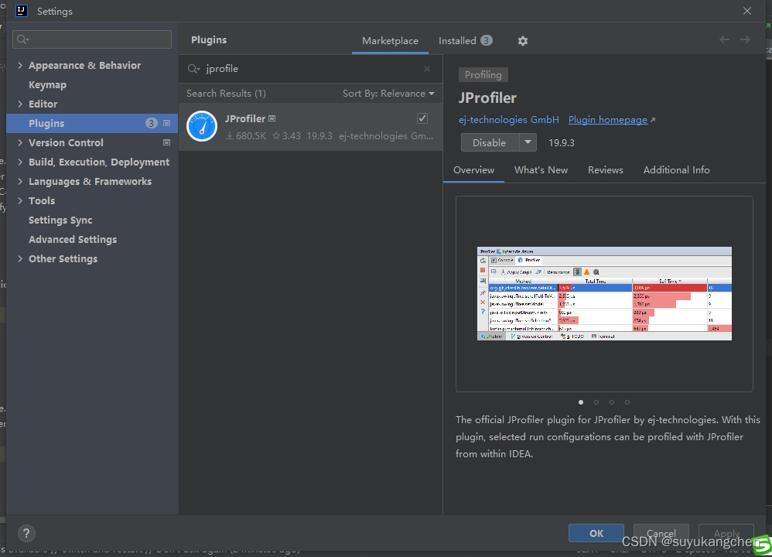Uncheck the JProfiler enabled checkbox

tap(422, 118)
